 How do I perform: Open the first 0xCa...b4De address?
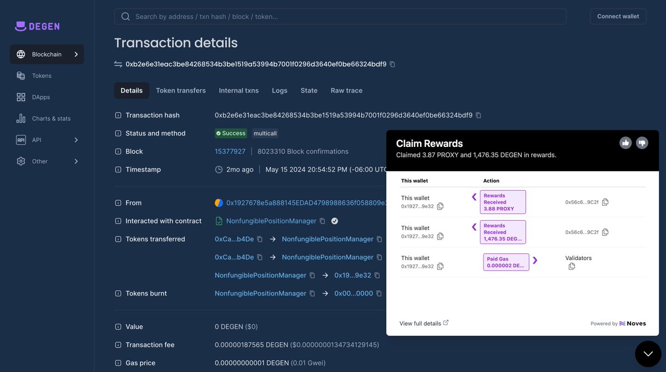coord(234,239)
